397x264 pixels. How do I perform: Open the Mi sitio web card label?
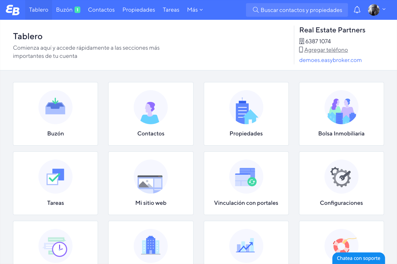click(x=151, y=203)
